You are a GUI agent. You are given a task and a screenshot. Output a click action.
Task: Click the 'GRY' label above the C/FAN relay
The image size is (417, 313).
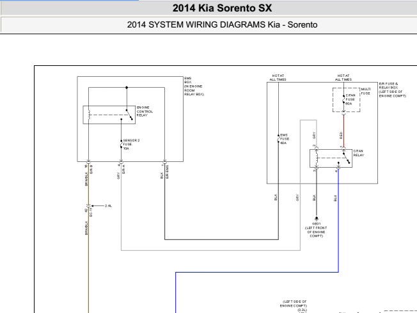pyautogui.click(x=314, y=136)
